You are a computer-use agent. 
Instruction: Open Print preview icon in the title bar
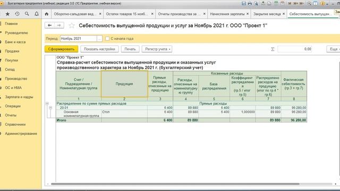coord(256,4)
